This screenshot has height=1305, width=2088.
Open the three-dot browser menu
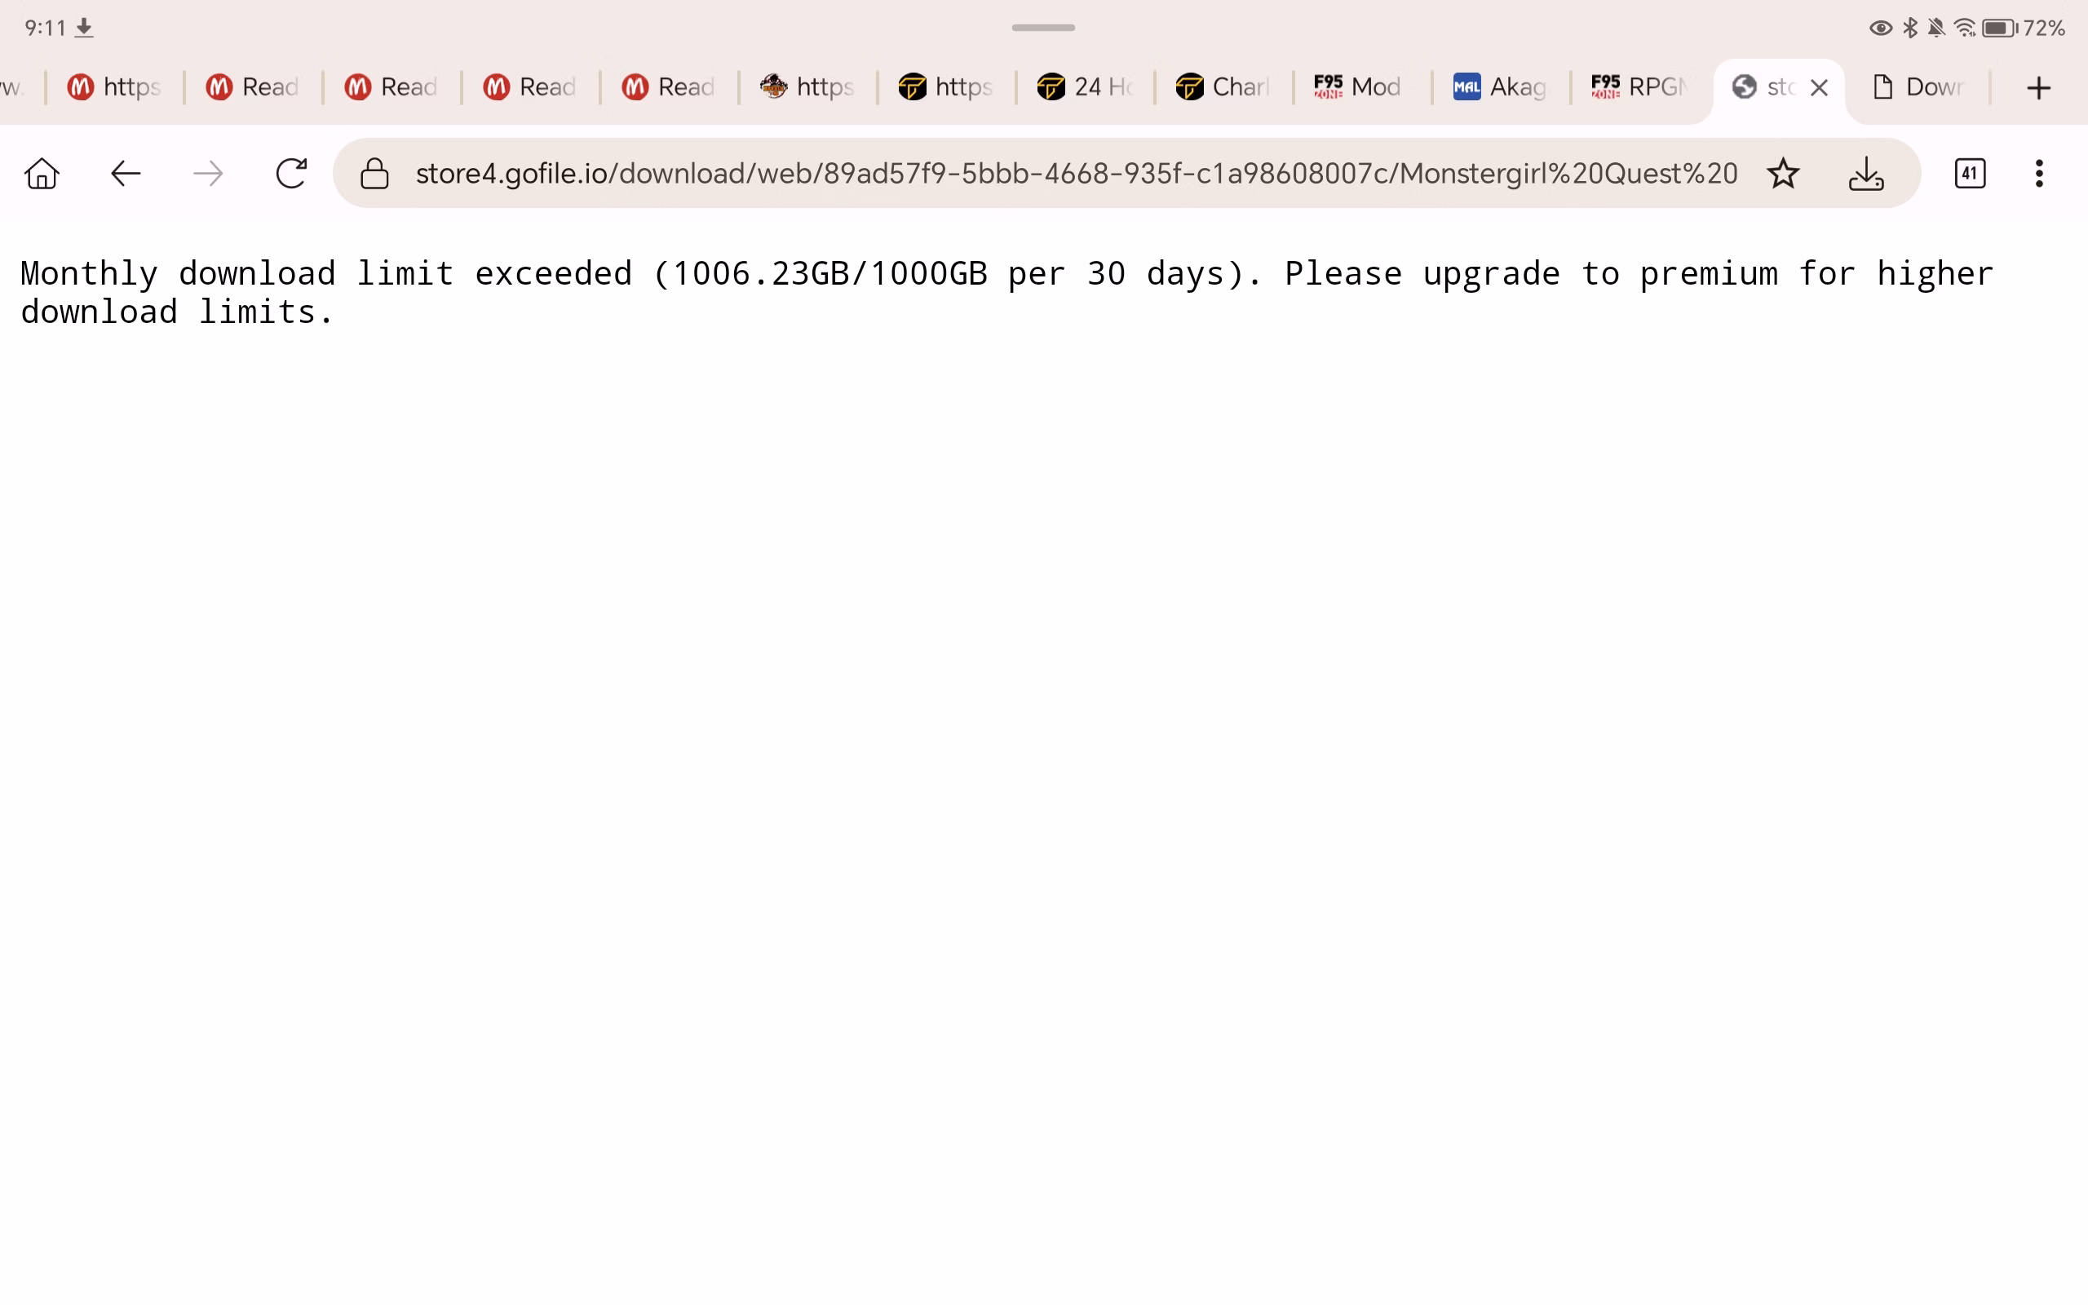2039,174
